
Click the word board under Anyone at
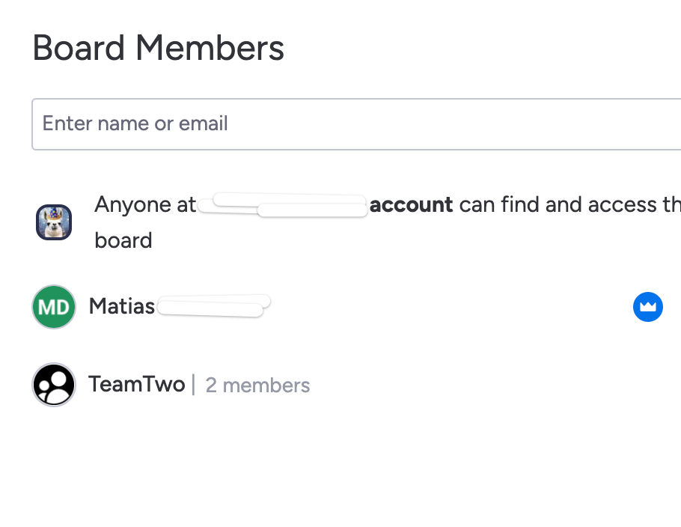[x=123, y=241]
